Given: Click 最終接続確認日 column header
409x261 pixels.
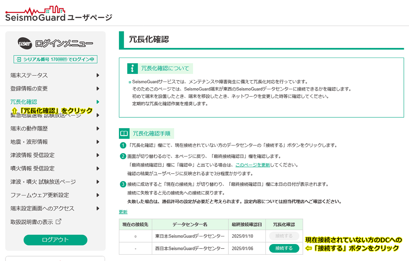Looking at the screenshot, I should pos(247,225).
